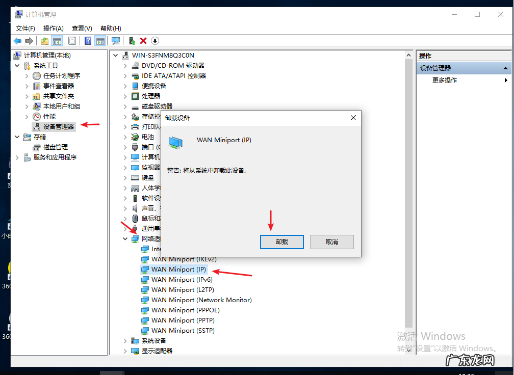This screenshot has height=375, width=514.
Task: Click the update driver software toolbar icon
Action: click(x=132, y=41)
